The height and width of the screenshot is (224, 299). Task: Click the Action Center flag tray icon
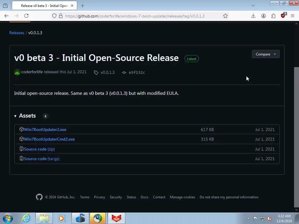255,218
